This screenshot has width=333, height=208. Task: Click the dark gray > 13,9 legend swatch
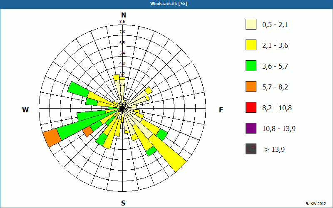pos(251,149)
